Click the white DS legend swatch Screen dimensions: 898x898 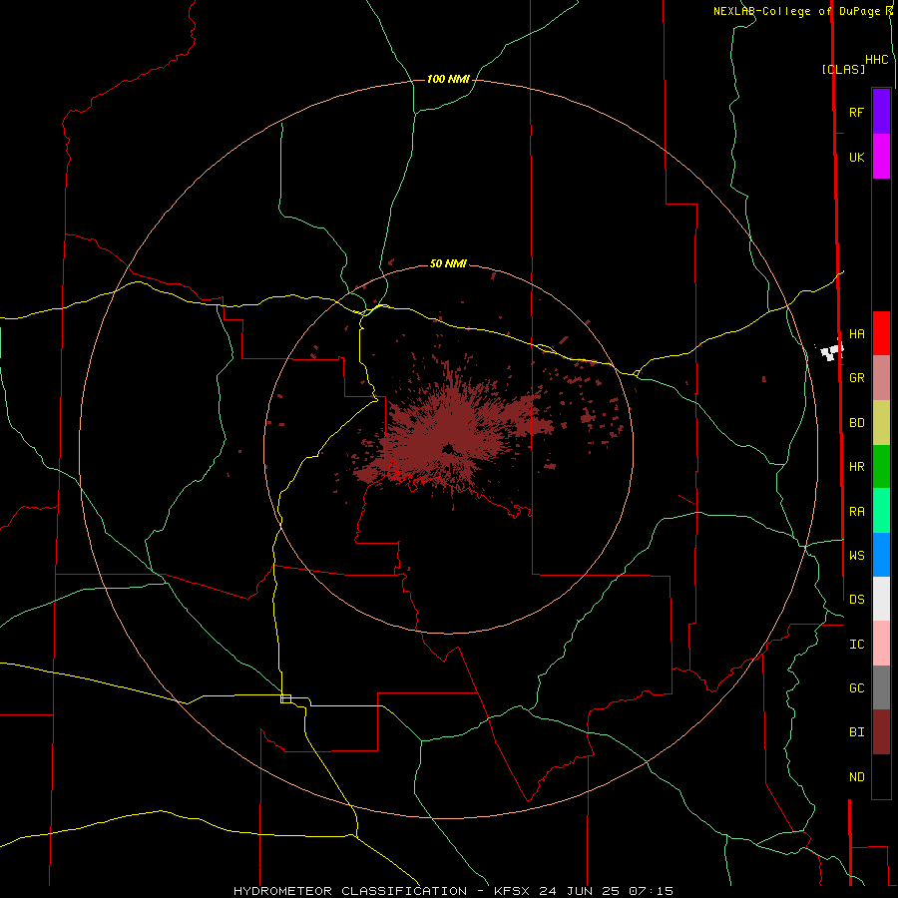point(881,599)
